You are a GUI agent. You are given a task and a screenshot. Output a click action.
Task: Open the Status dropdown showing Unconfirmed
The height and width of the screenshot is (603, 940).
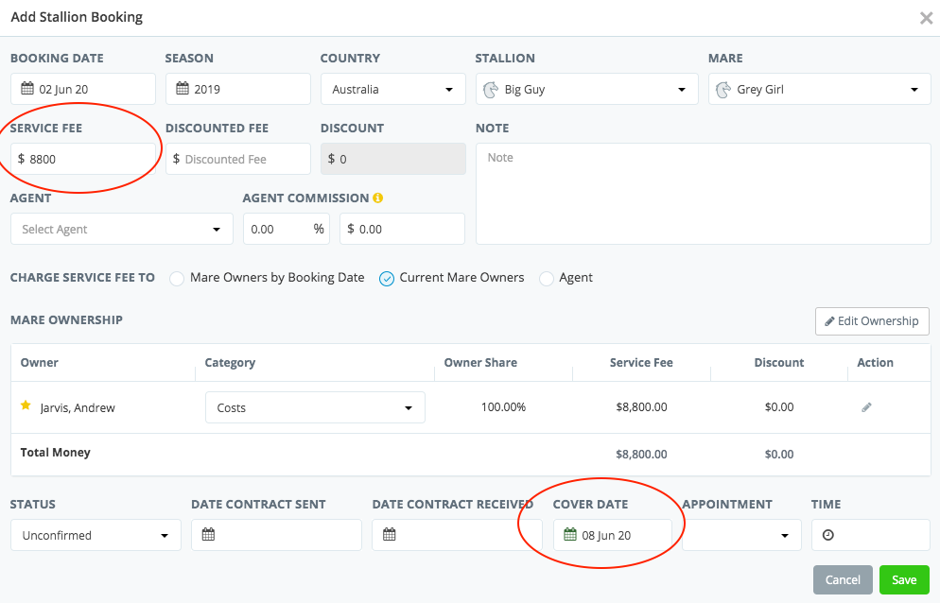[x=95, y=535]
